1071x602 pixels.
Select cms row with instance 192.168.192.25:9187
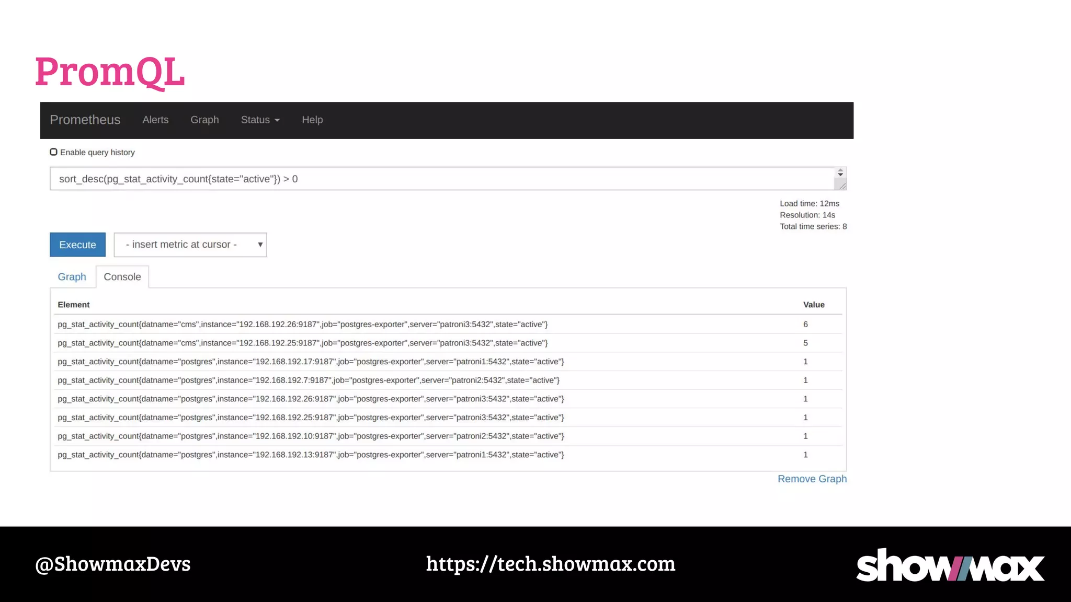pyautogui.click(x=448, y=343)
